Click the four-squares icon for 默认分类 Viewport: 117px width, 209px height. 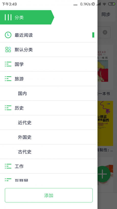(8, 50)
